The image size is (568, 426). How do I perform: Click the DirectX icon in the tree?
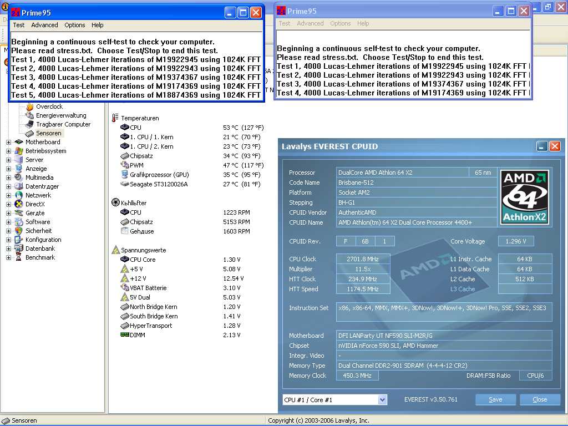[x=19, y=204]
